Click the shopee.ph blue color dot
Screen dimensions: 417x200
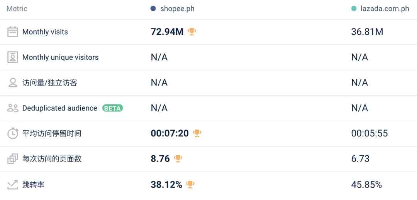coord(153,8)
